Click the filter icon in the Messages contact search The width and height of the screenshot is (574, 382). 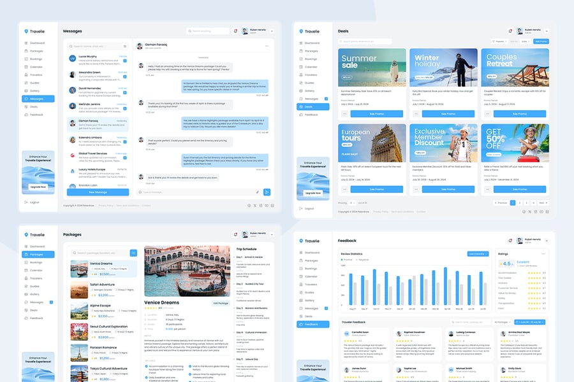pos(125,46)
